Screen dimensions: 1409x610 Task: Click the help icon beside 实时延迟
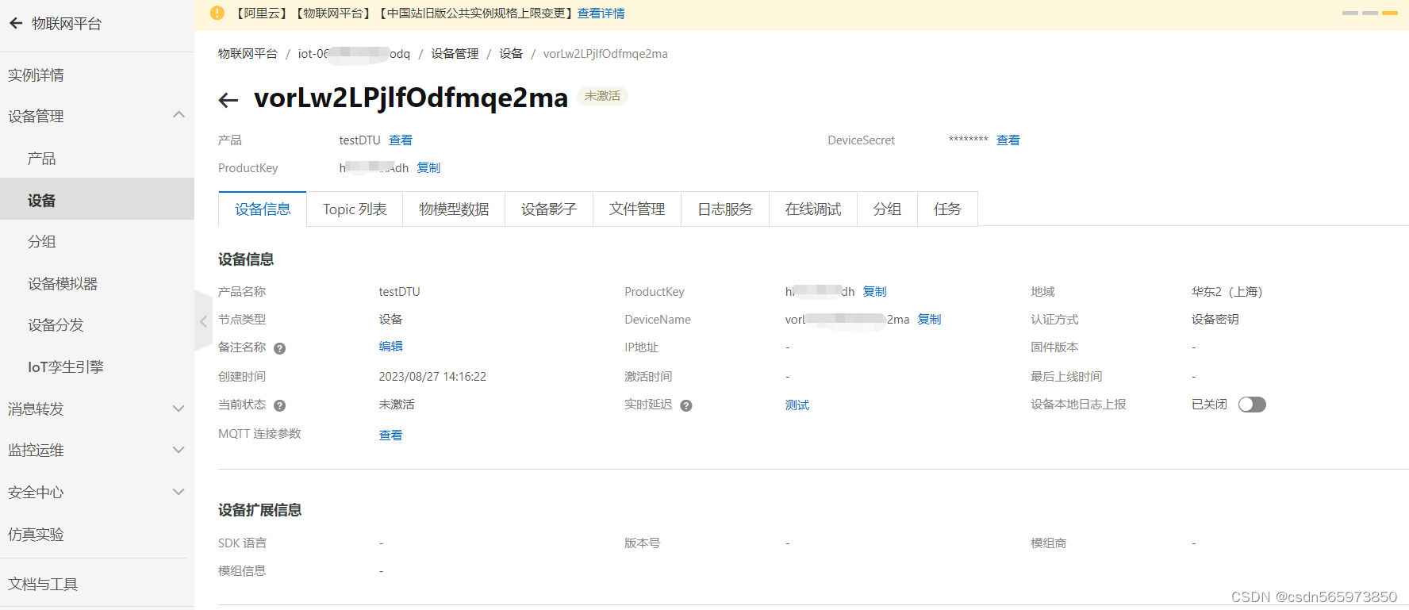[686, 405]
